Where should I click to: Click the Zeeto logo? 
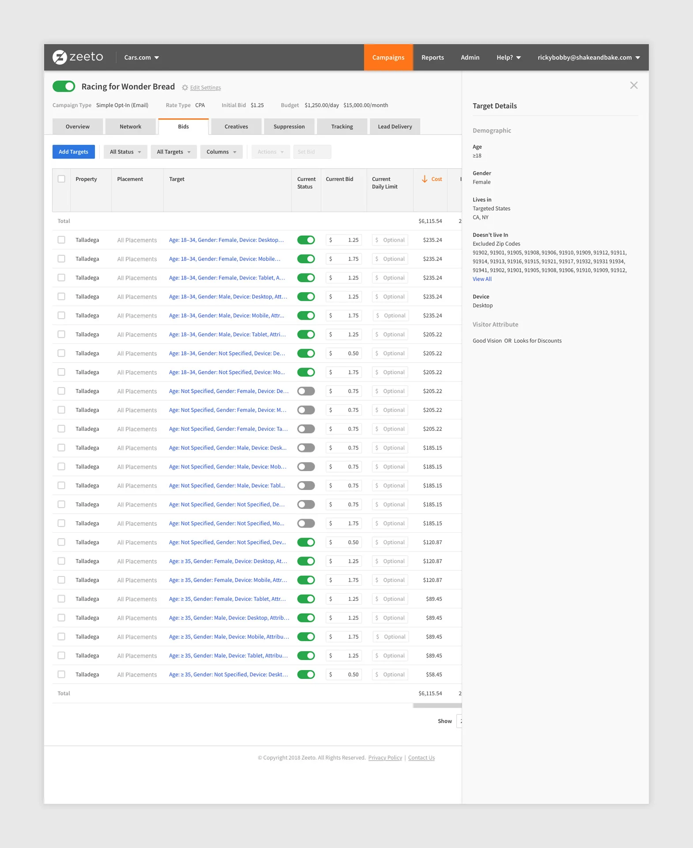78,57
